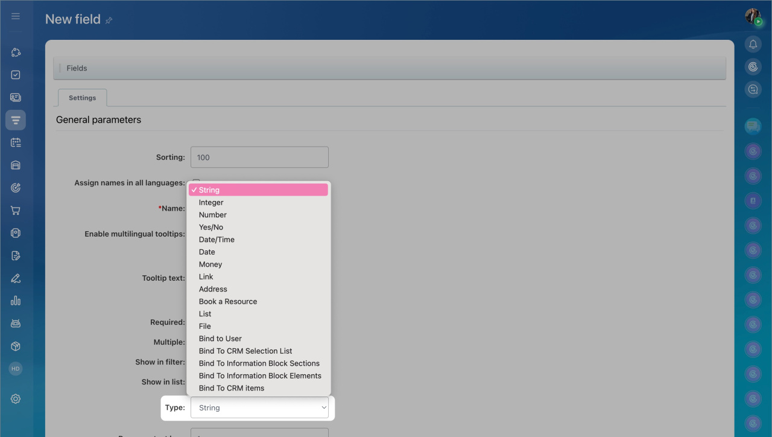Switch to the Settings tab

point(82,98)
